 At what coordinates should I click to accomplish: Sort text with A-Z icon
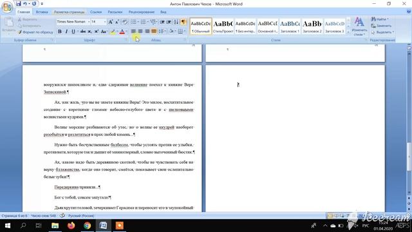(x=176, y=22)
